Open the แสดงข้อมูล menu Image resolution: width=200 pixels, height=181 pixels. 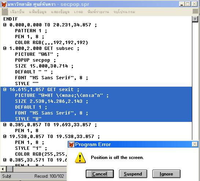60,12
